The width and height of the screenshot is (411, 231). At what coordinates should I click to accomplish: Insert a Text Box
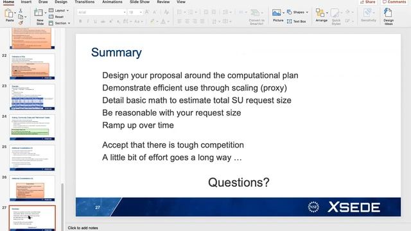pos(297,21)
